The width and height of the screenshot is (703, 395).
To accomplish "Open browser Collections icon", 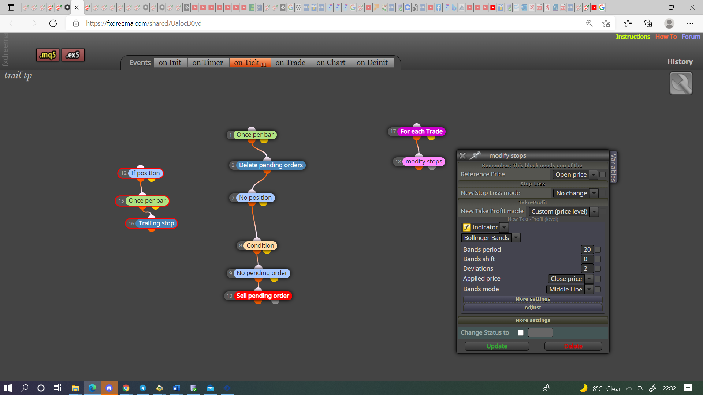I will [648, 23].
